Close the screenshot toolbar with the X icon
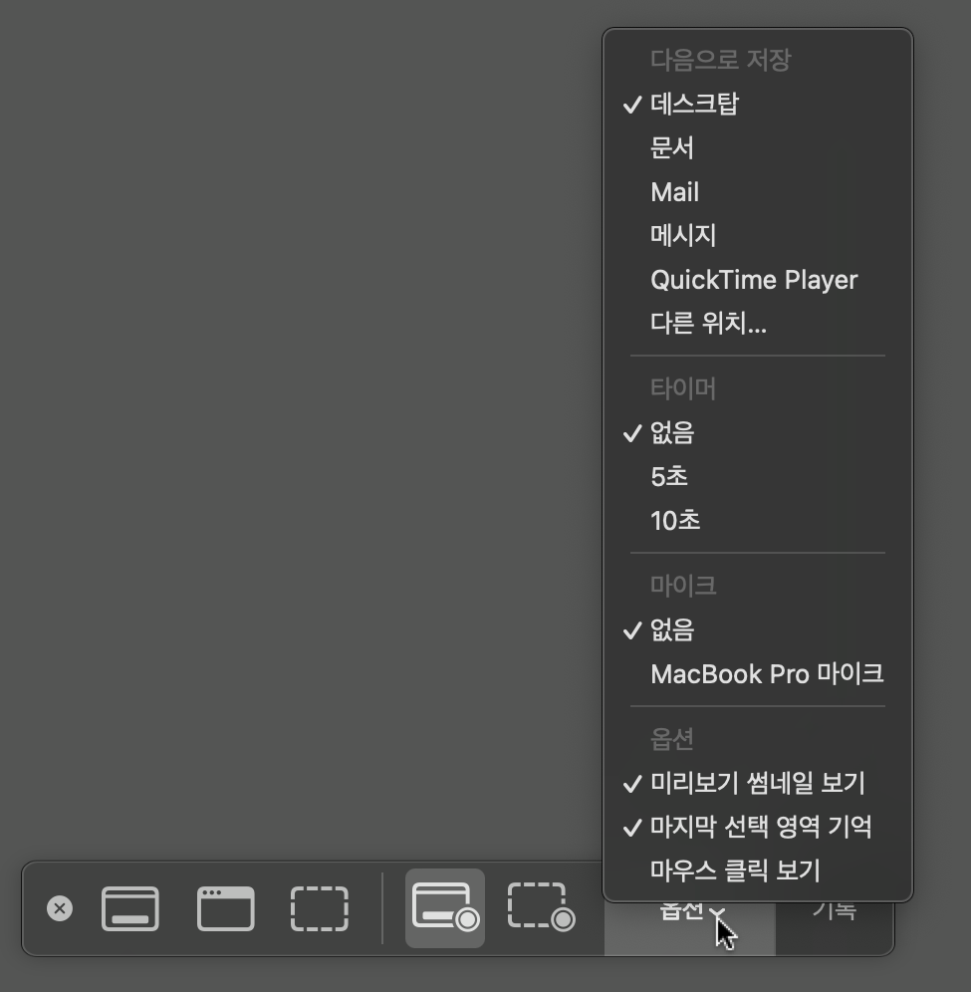Screen dimensions: 971x992 pos(60,908)
